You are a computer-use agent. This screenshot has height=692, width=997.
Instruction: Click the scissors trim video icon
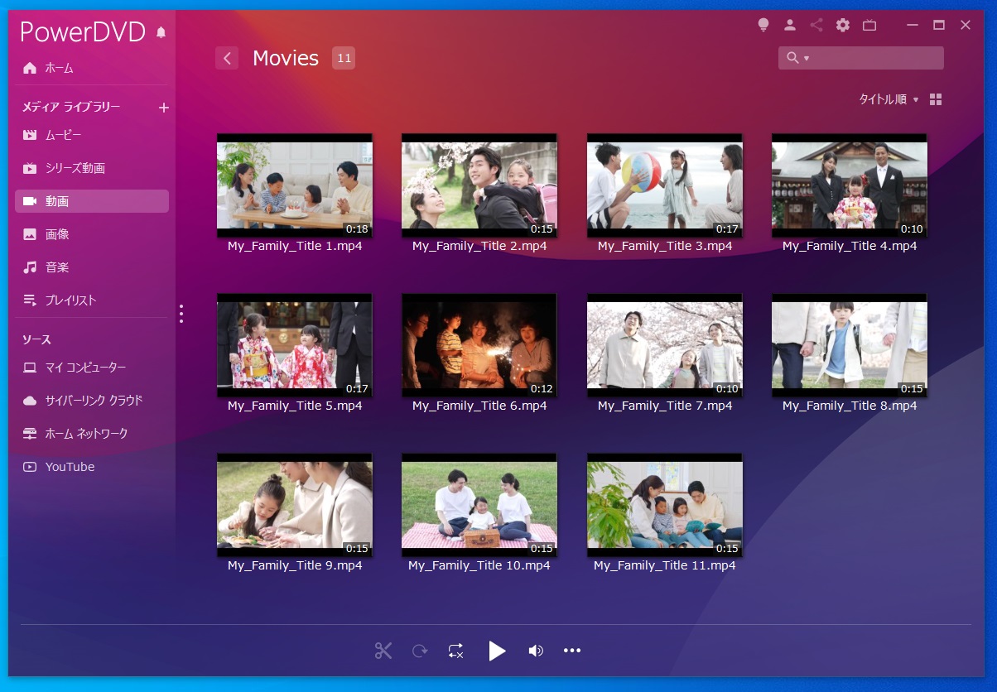click(x=383, y=651)
